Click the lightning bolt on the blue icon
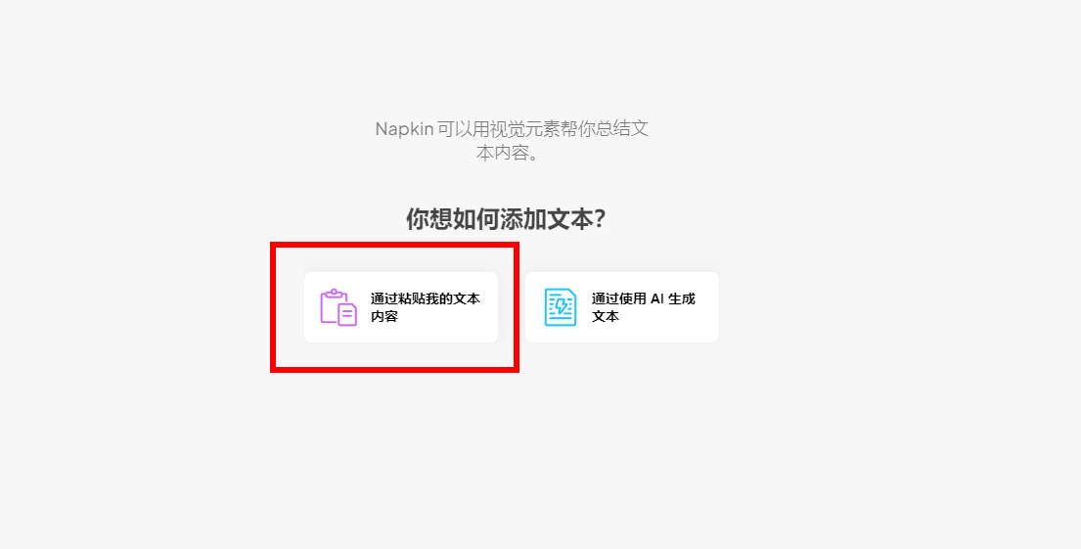This screenshot has height=549, width=1081. point(563,305)
